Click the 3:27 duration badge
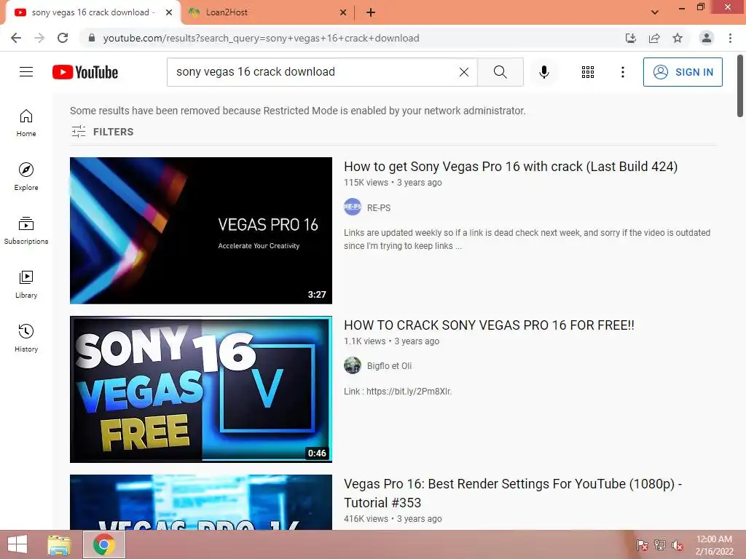 [317, 294]
